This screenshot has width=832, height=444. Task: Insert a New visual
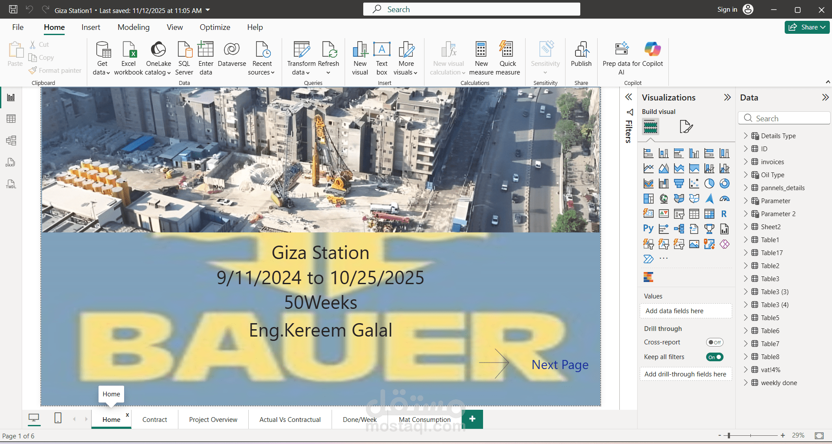pyautogui.click(x=360, y=58)
